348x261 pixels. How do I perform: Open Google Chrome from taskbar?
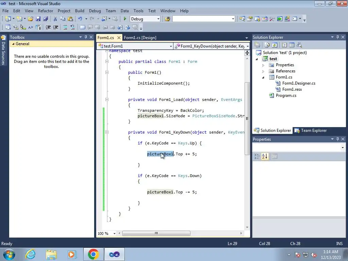click(93, 254)
